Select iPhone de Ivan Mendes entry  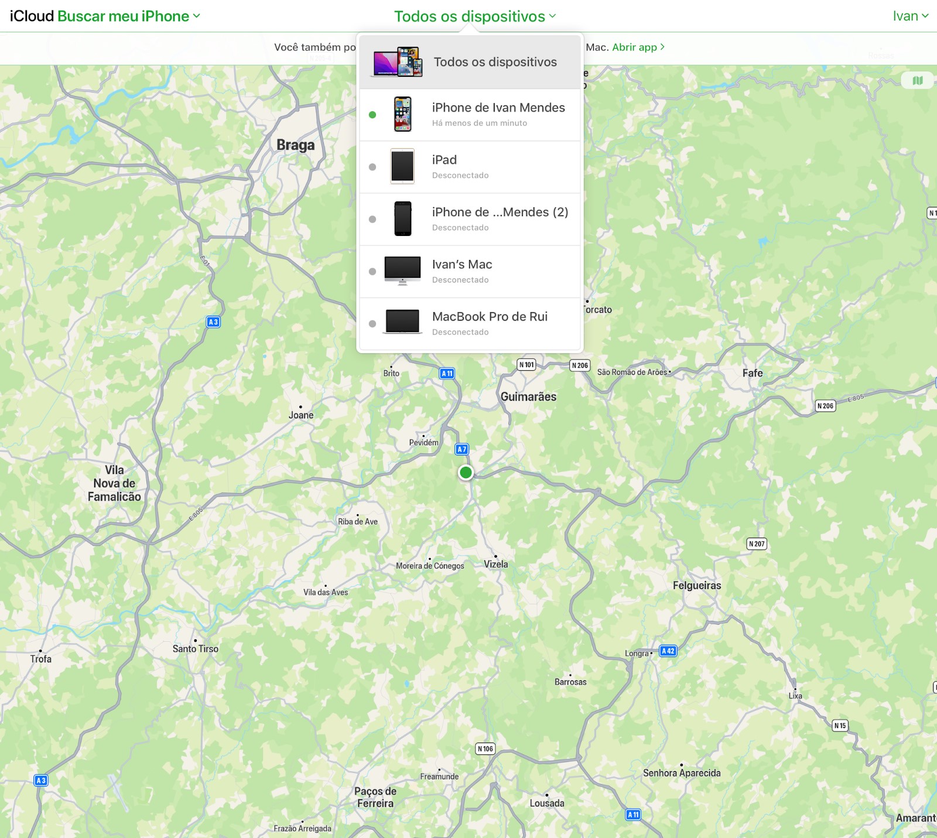click(470, 115)
